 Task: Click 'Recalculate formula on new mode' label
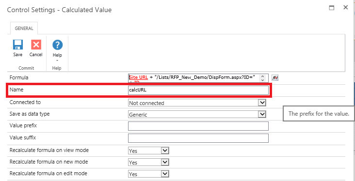pos(48,162)
